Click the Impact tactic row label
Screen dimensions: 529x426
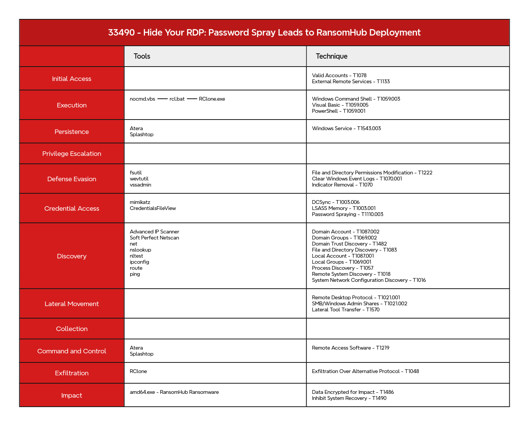(x=72, y=395)
